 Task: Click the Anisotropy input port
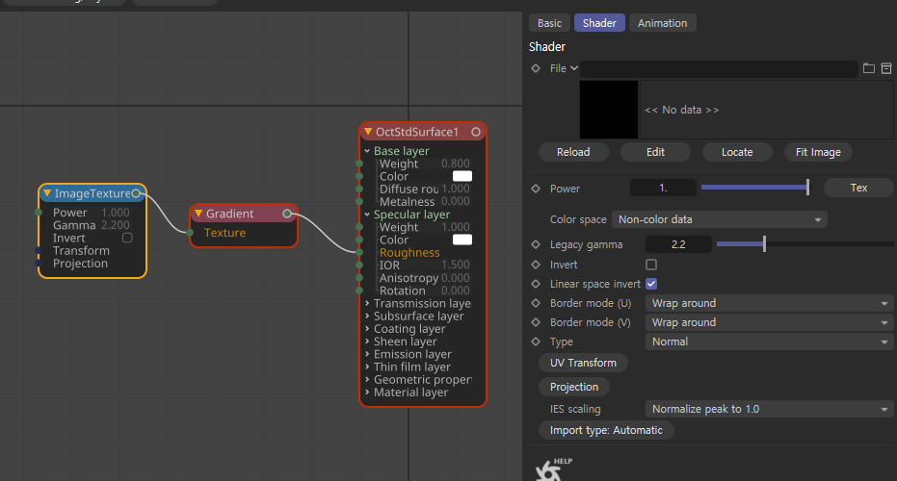pyautogui.click(x=359, y=278)
